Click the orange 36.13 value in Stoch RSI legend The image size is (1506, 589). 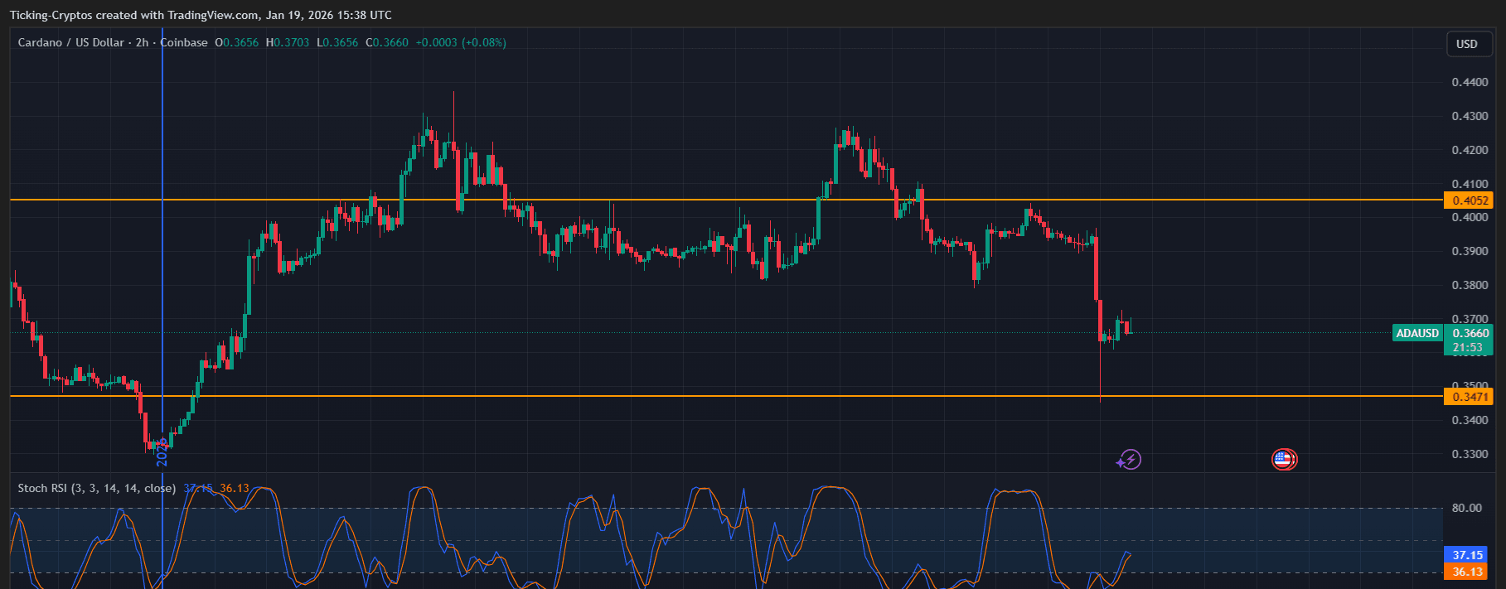point(235,488)
